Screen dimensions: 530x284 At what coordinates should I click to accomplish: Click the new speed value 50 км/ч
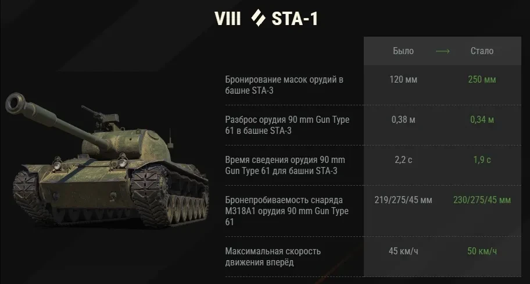tap(482, 251)
